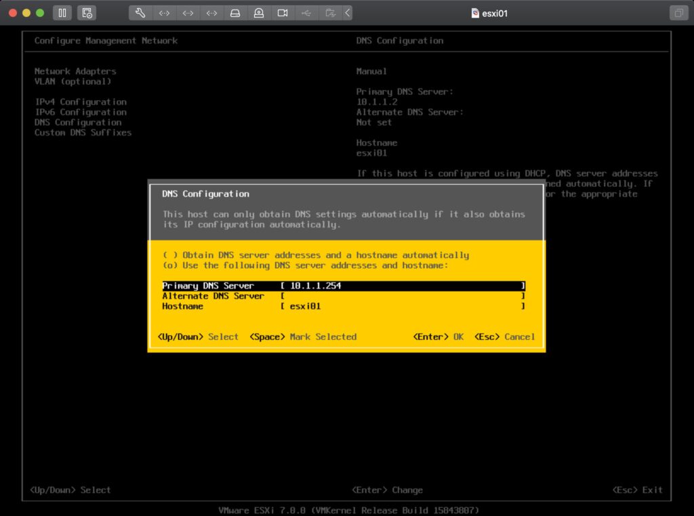Viewport: 694px width, 516px height.
Task: Click the USB device icon
Action: (306, 13)
